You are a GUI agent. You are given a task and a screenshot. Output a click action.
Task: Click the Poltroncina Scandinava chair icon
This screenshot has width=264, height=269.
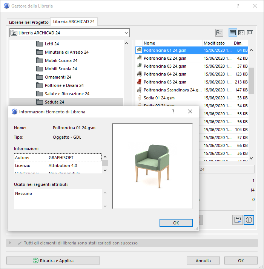click(140, 90)
